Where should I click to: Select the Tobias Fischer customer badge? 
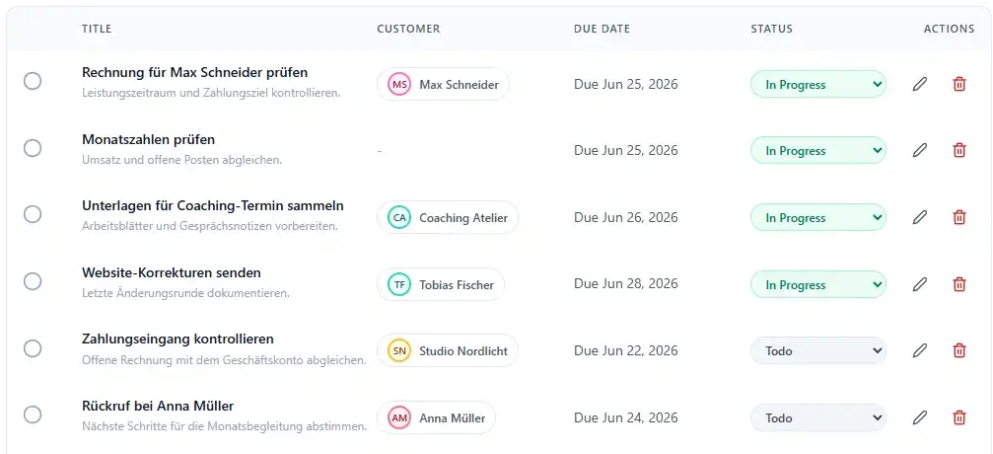[x=441, y=284]
